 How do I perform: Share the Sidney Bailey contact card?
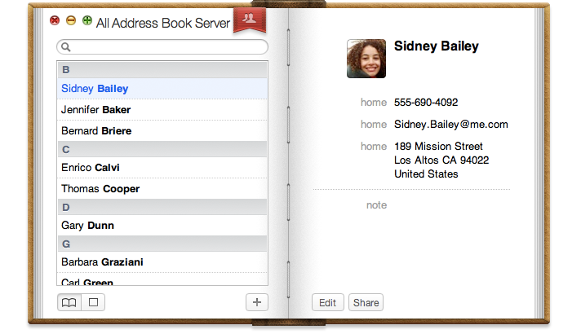click(366, 303)
